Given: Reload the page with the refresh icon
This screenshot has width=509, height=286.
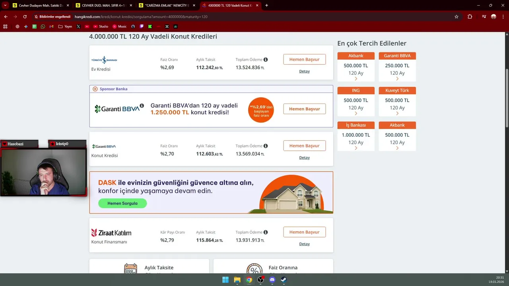Looking at the screenshot, I should pyautogui.click(x=25, y=17).
